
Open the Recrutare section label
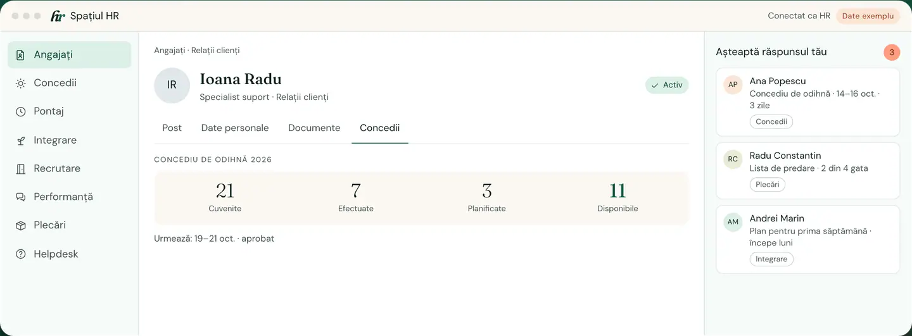57,168
